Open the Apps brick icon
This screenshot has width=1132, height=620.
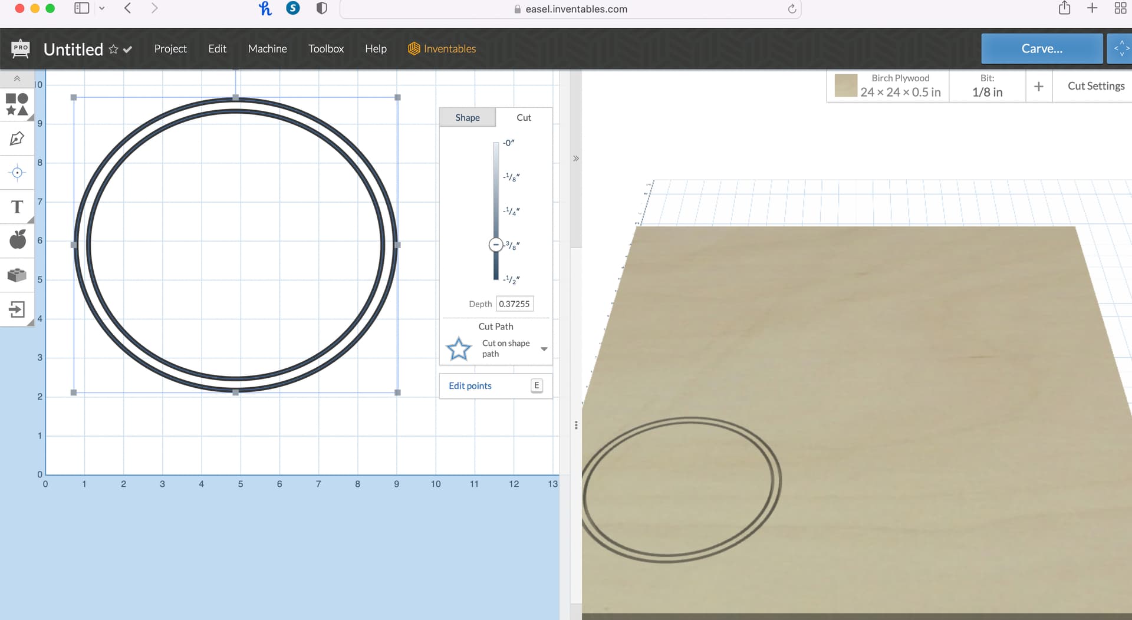click(17, 275)
